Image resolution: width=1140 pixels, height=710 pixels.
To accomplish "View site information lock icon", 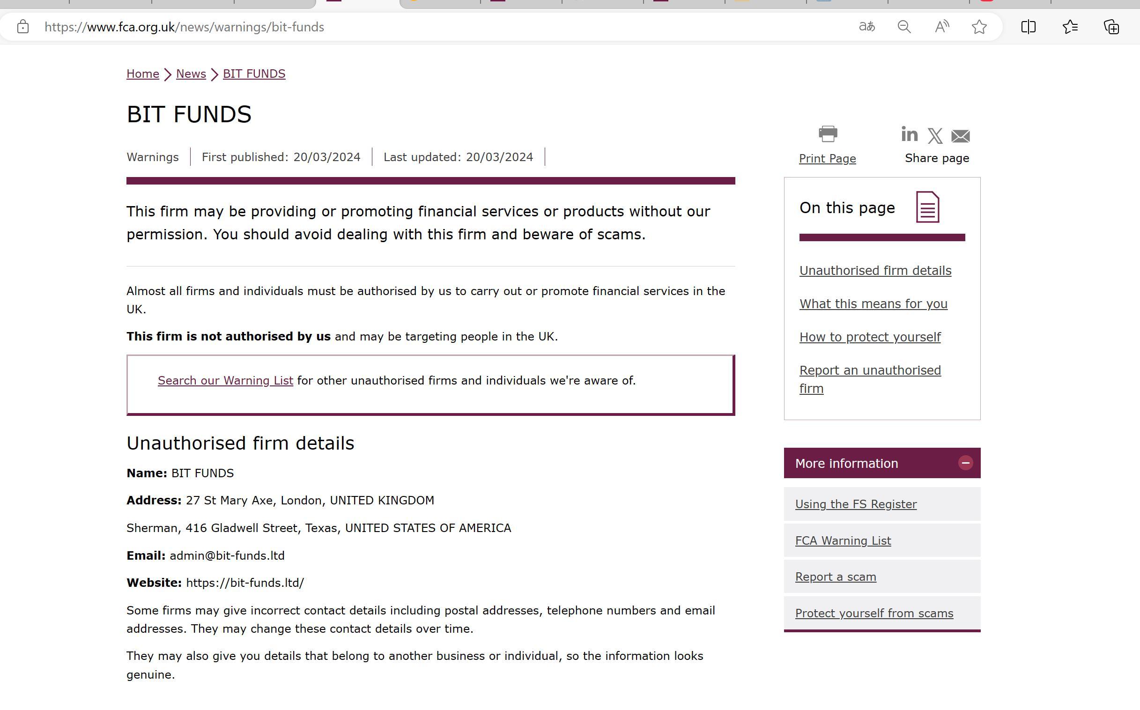I will coord(22,27).
